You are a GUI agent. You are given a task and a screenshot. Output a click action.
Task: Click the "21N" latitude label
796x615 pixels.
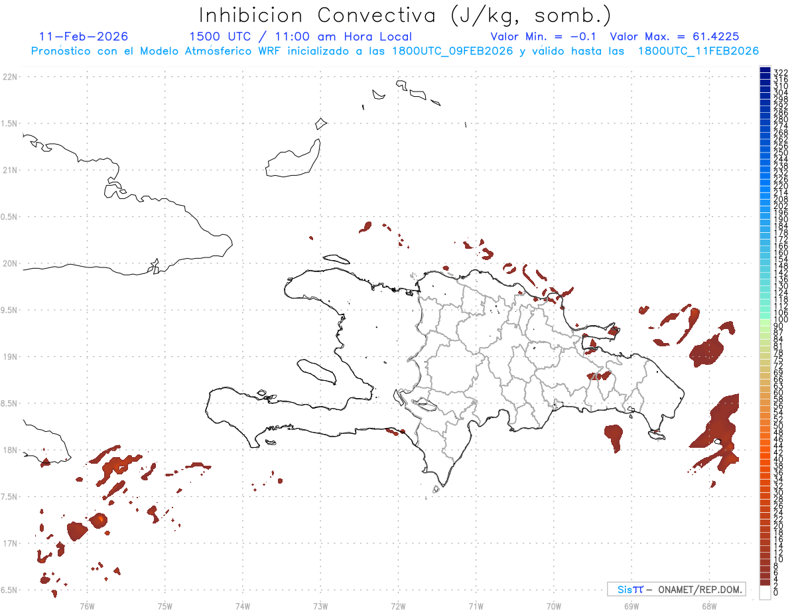coord(9,171)
